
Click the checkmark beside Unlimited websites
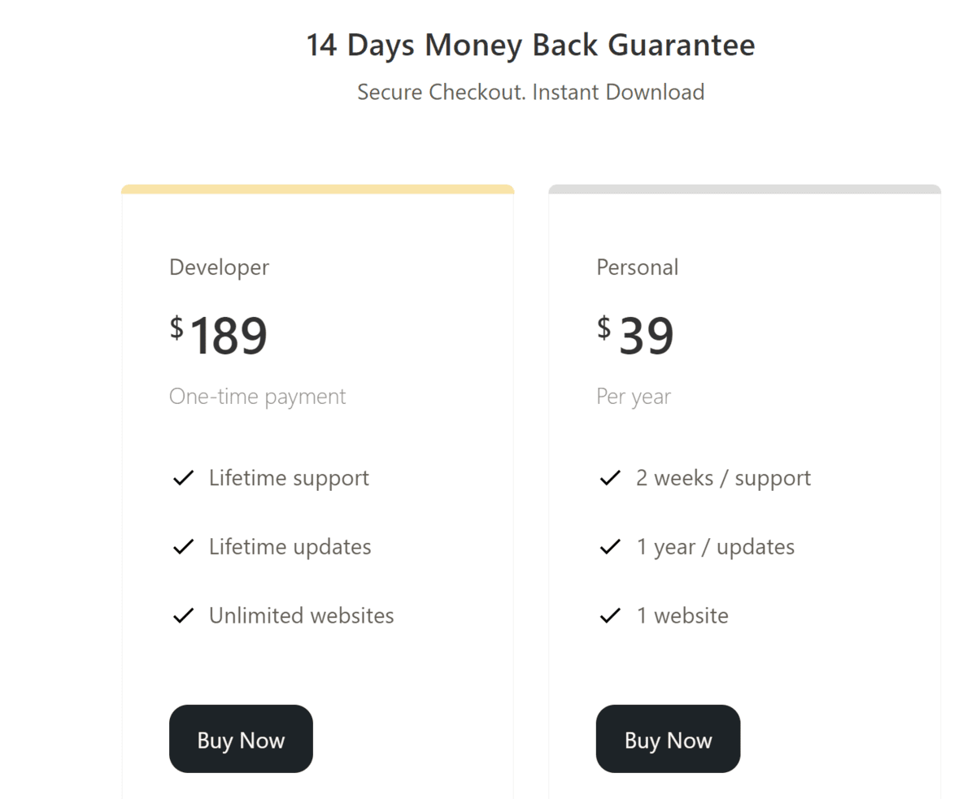point(183,616)
